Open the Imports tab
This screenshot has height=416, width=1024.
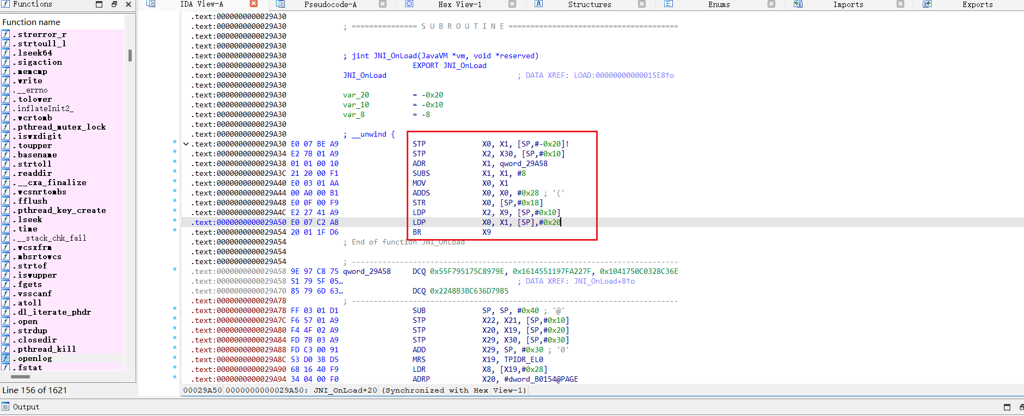point(848,4)
